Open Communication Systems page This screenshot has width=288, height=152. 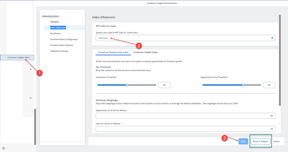pos(61,45)
